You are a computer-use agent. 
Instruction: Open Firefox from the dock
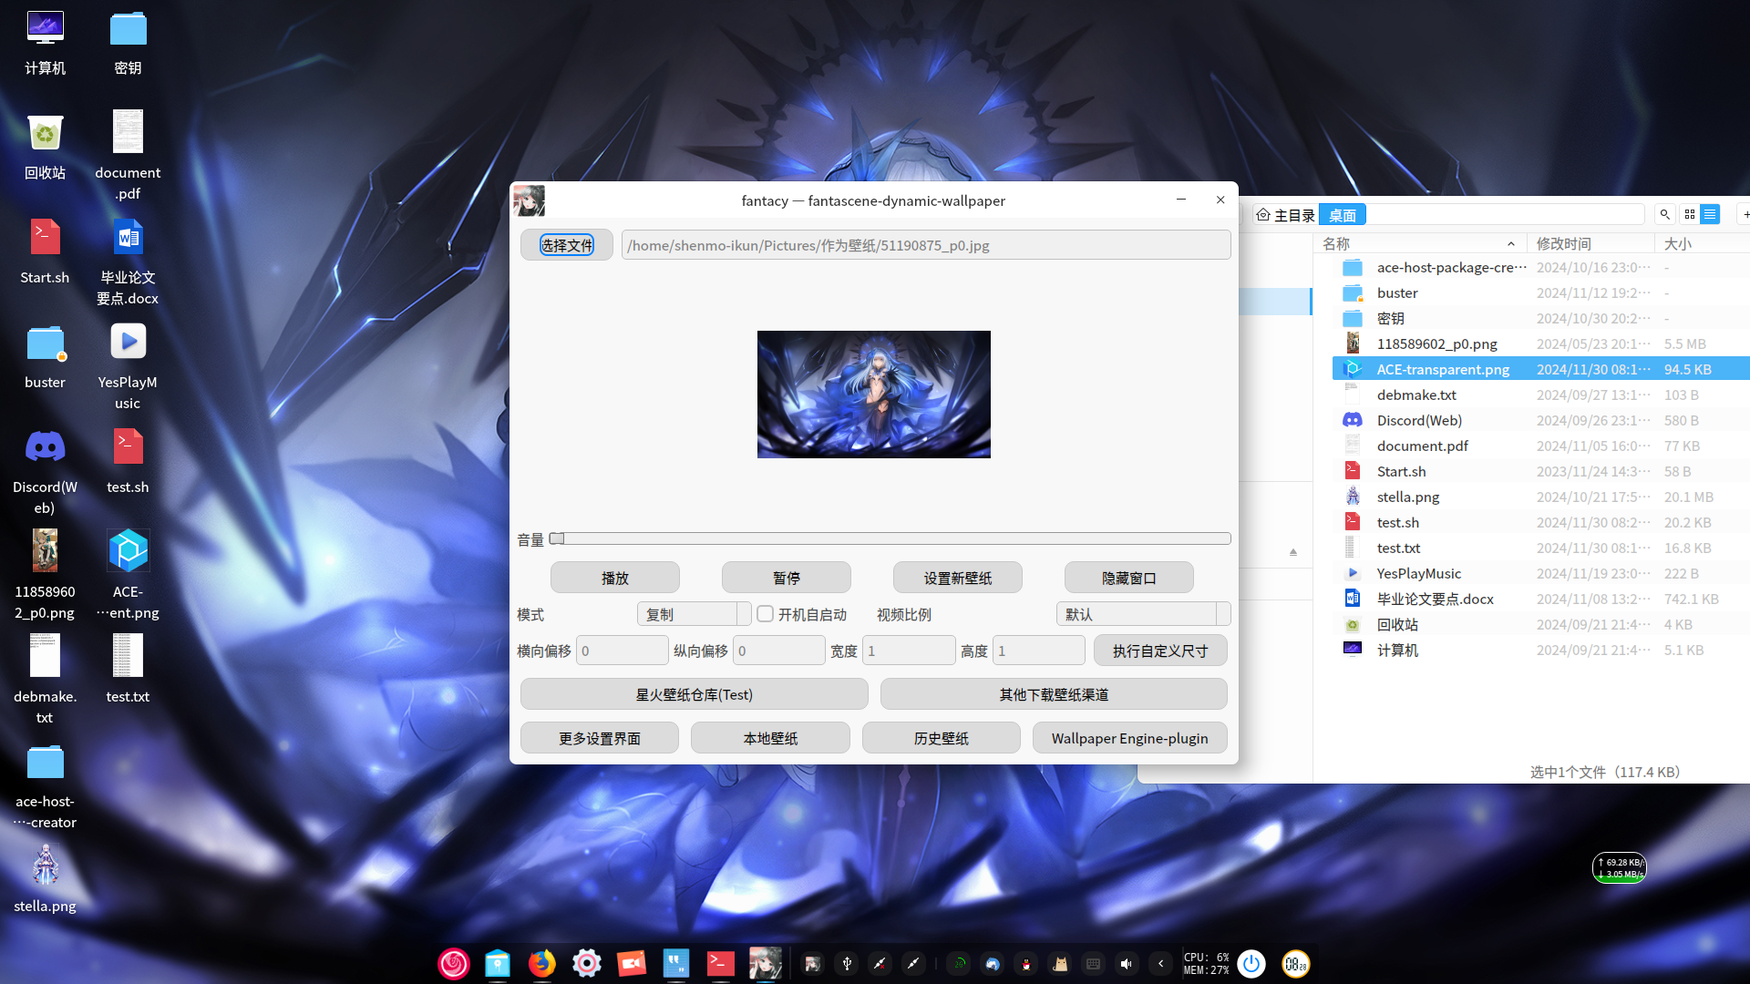[541, 963]
